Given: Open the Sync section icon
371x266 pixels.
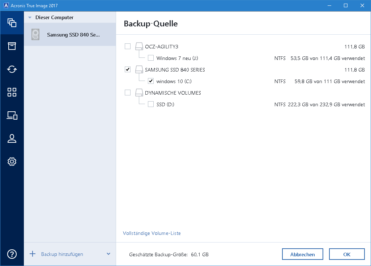Looking at the screenshot, I should pyautogui.click(x=12, y=69).
